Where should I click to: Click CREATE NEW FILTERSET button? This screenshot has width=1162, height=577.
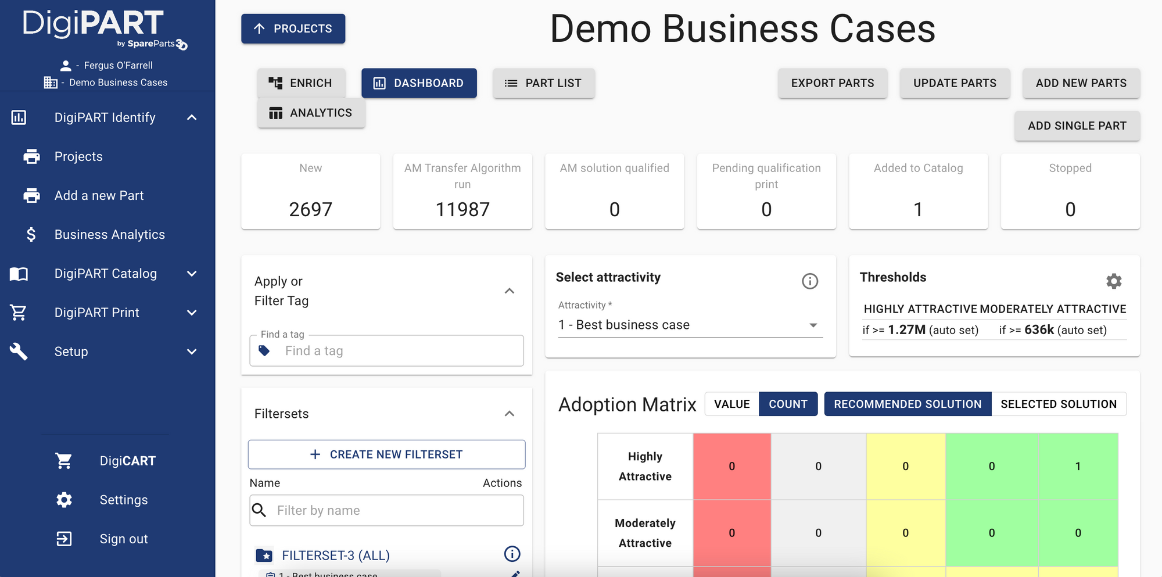[x=386, y=454]
